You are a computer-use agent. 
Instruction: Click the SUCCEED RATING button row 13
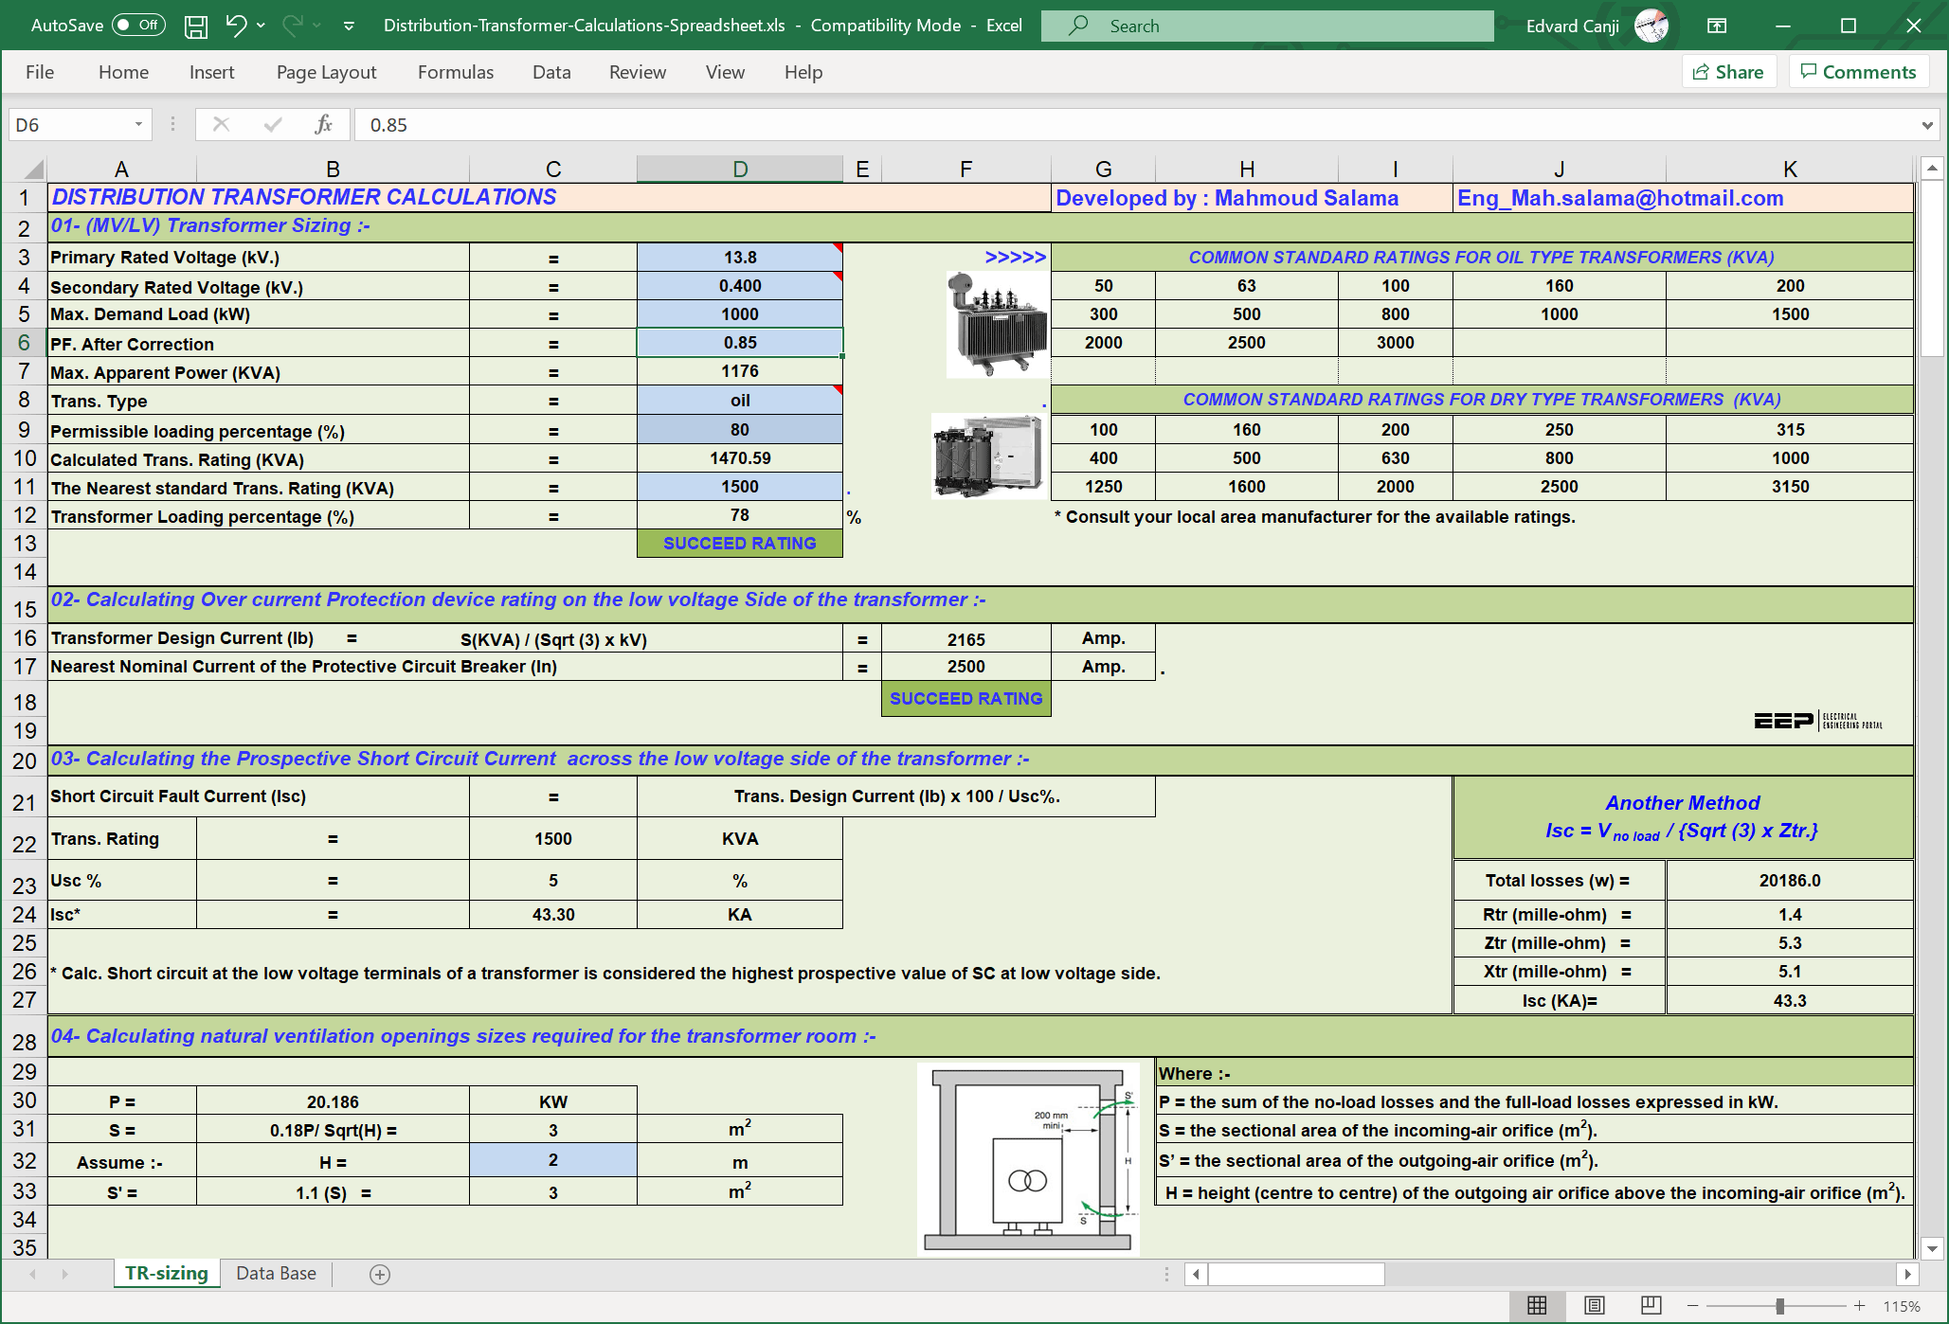click(x=739, y=543)
